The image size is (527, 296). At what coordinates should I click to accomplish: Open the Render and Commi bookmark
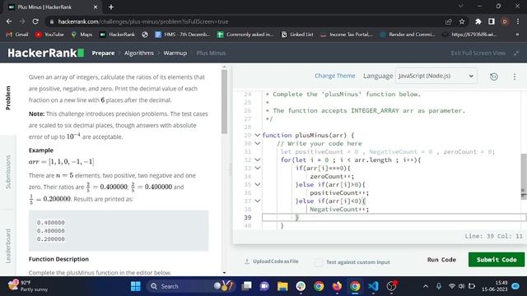click(x=407, y=35)
